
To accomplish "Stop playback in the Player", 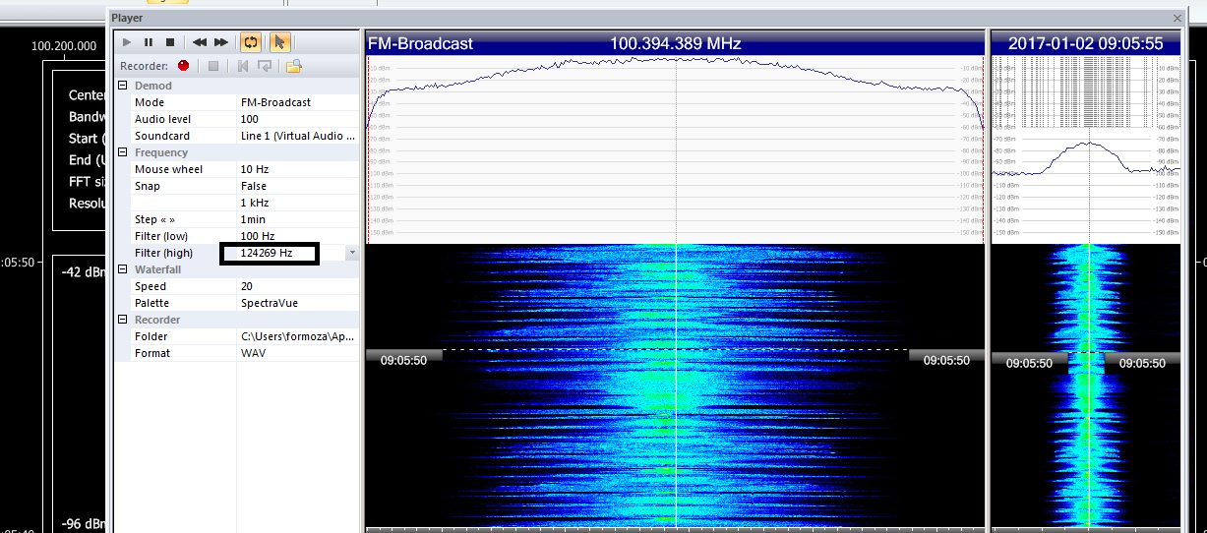I will pyautogui.click(x=170, y=42).
